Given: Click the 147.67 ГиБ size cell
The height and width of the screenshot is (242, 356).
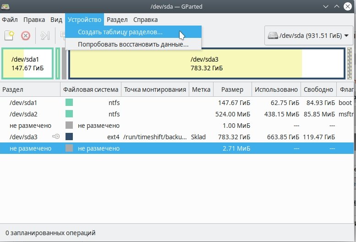Looking at the screenshot, I should coord(234,103).
